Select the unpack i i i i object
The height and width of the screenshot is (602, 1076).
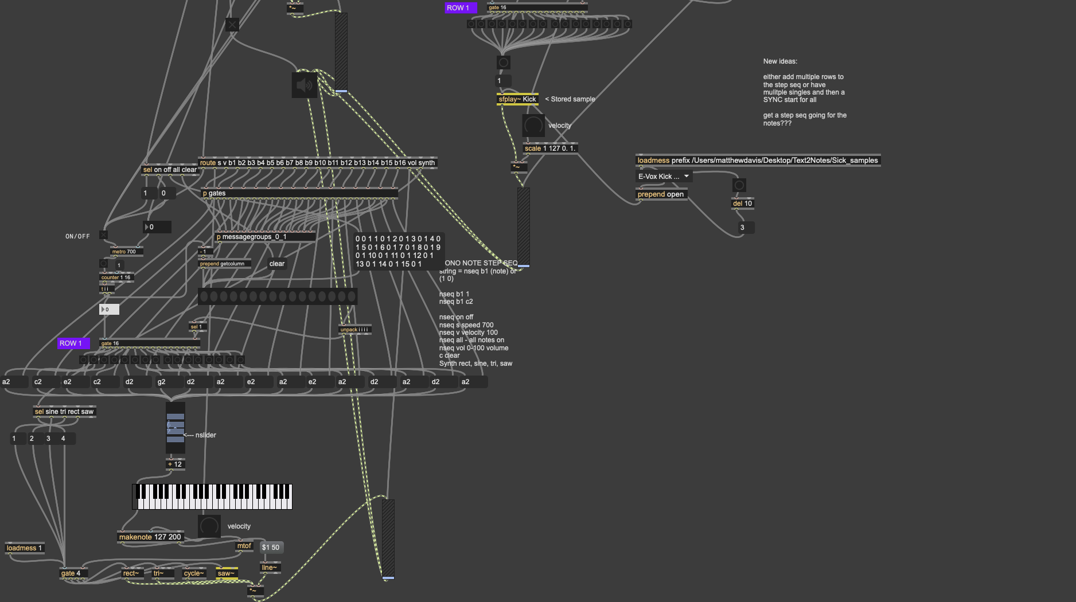pos(355,330)
